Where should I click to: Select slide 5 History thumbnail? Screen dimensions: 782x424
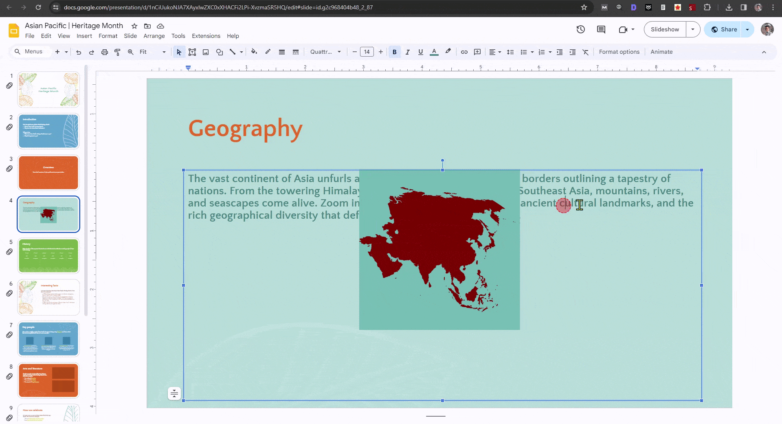point(48,256)
